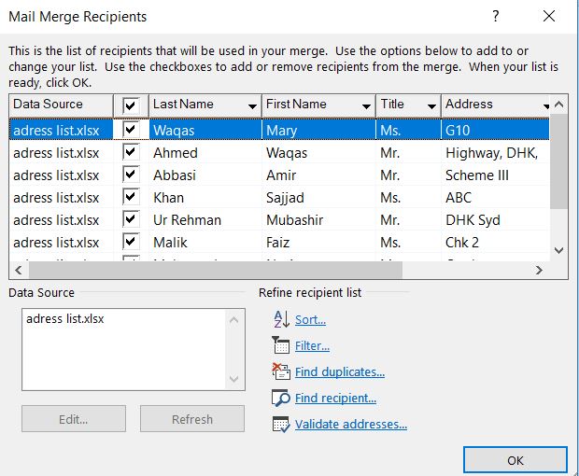Toggle the select-all header checkbox
579x476 pixels.
pyautogui.click(x=131, y=105)
